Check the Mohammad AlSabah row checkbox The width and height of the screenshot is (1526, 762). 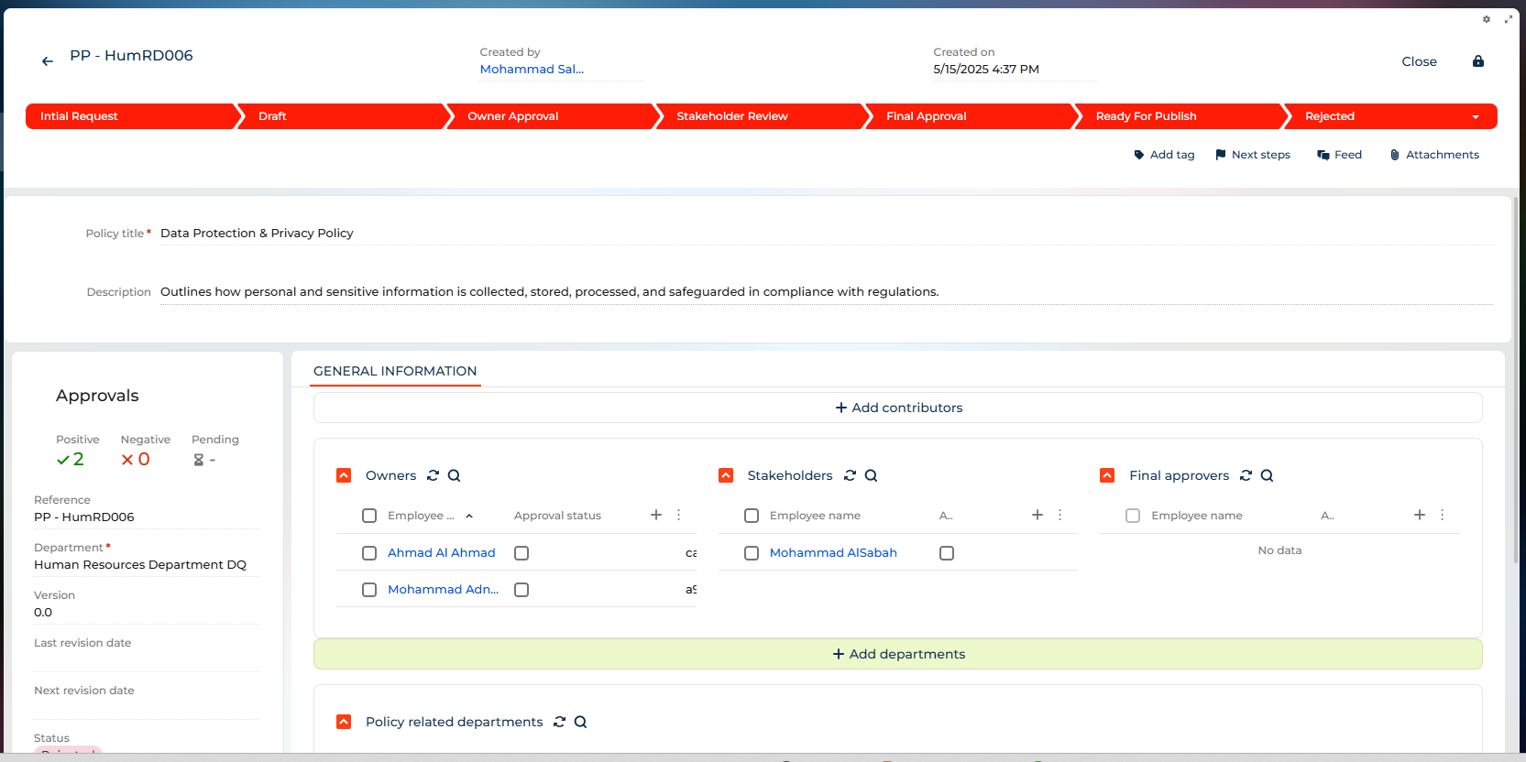coord(752,553)
